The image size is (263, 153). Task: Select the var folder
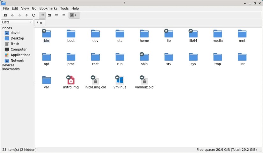pos(47,82)
